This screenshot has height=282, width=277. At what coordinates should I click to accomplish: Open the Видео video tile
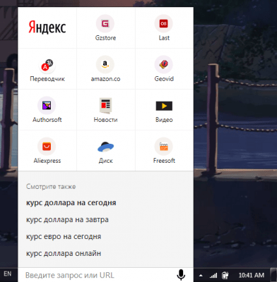164,109
